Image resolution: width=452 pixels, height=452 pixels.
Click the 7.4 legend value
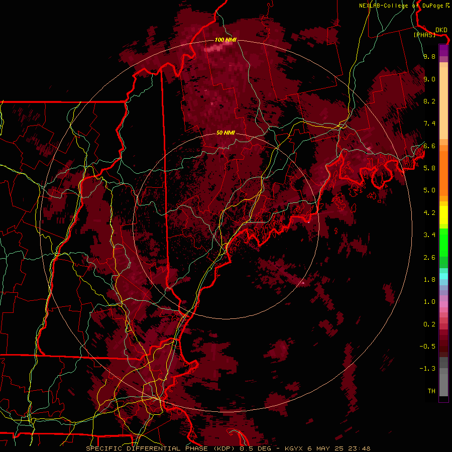coord(429,124)
